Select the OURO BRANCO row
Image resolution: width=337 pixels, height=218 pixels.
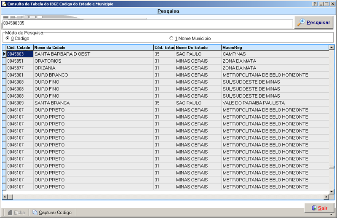[93, 75]
